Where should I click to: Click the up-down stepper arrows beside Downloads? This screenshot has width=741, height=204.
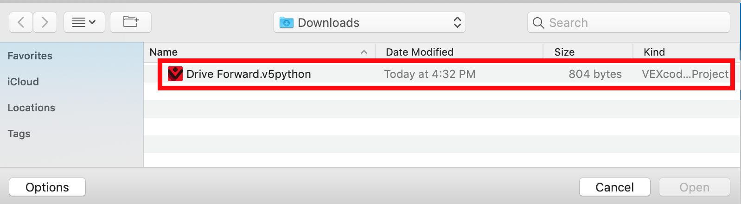tap(457, 22)
